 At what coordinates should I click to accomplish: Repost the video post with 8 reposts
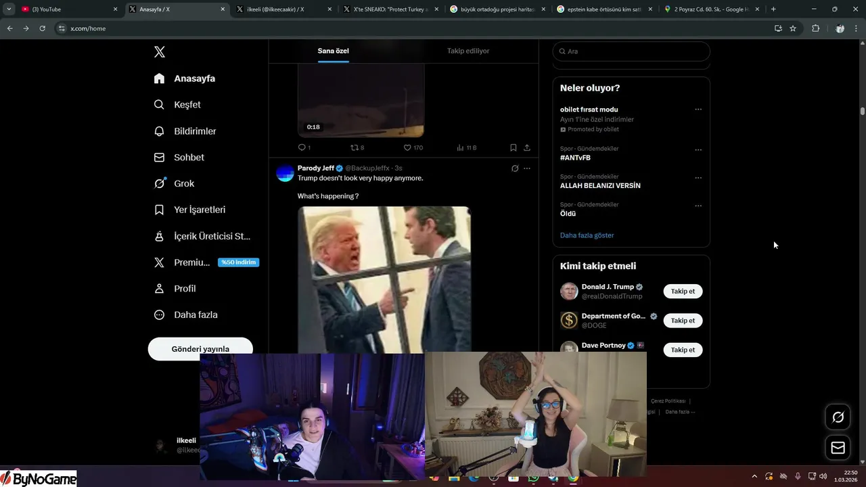[357, 147]
